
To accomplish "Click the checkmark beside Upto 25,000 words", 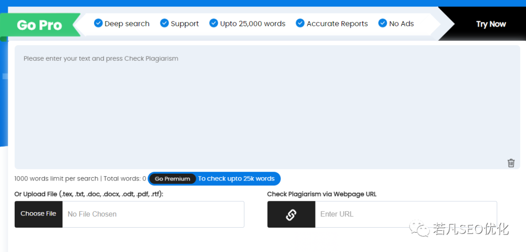I will pos(214,23).
